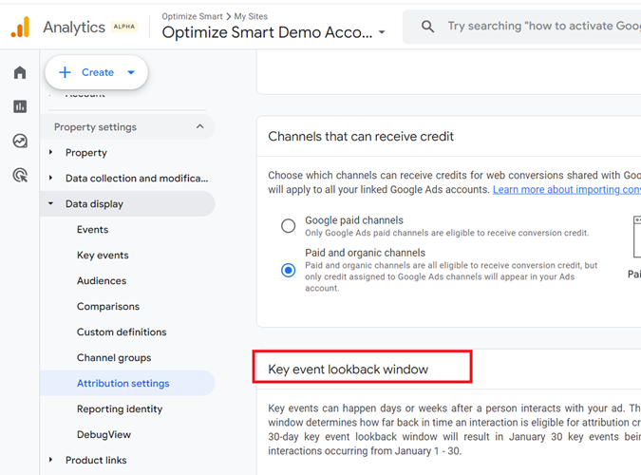Image resolution: width=641 pixels, height=475 pixels.
Task: Click the Property tree label
Action: click(x=85, y=153)
